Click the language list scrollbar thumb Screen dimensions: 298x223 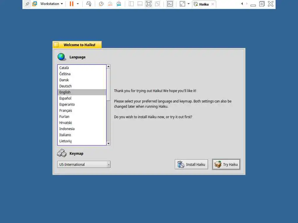coord(108,84)
